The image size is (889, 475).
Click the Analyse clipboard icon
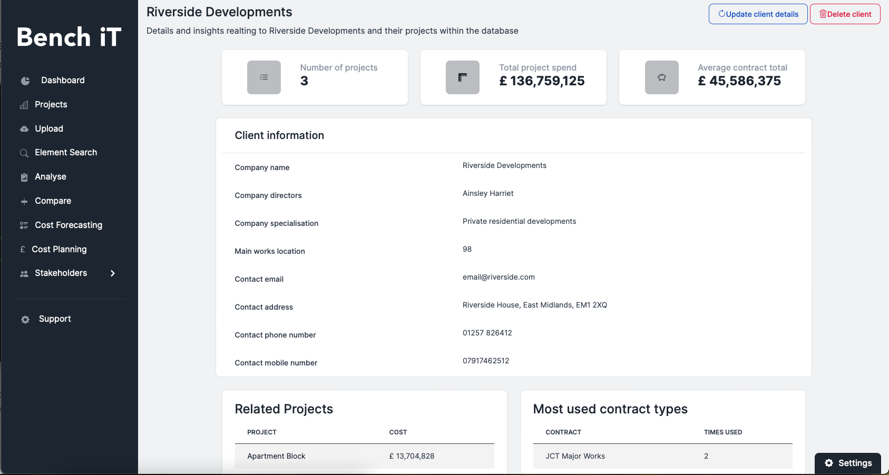(24, 177)
